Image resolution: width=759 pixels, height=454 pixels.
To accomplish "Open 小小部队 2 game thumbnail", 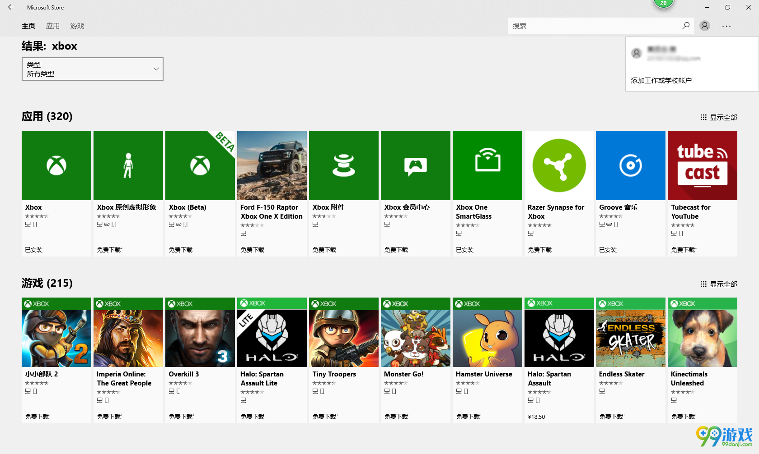I will point(56,332).
